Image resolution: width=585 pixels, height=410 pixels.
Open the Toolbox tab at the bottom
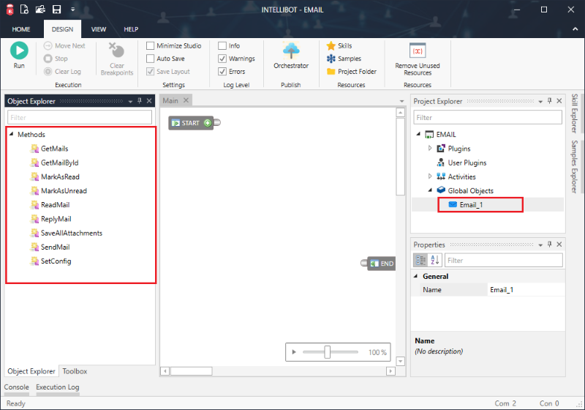coord(75,371)
